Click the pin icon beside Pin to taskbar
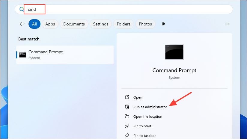Screen dimensions: 247x139 tap(127, 135)
